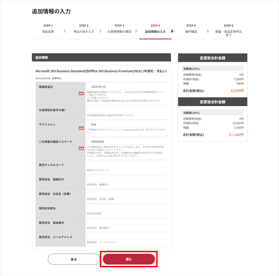Select the 開廃希望日 date field showing 2024-04-19
This screenshot has width=279, height=276.
(x=110, y=87)
